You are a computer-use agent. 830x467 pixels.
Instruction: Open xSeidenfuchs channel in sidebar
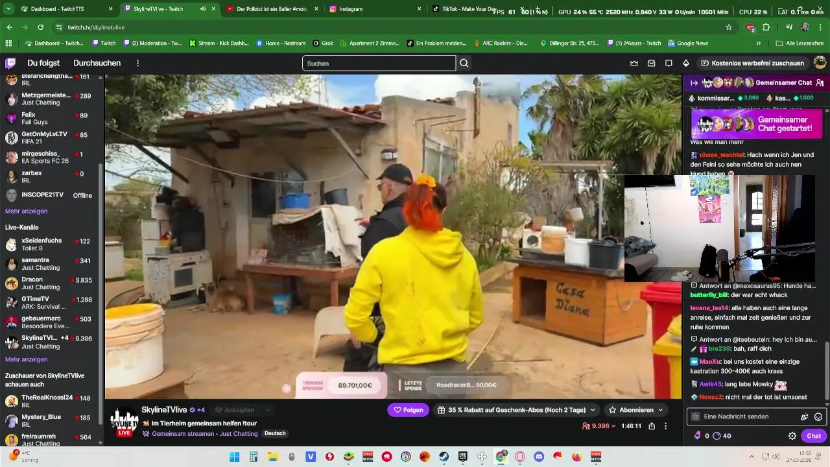tap(50, 245)
